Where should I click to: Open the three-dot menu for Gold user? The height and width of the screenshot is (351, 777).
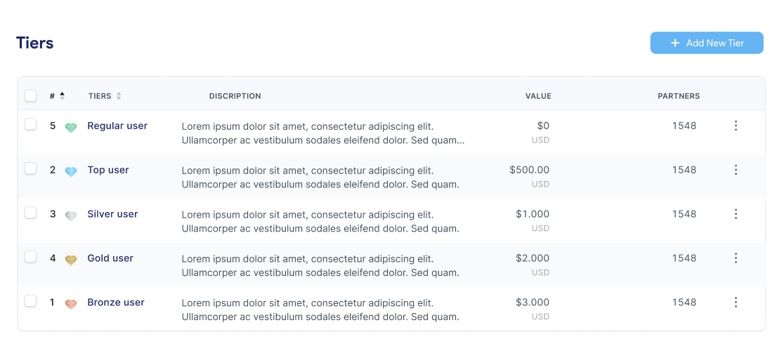(736, 258)
